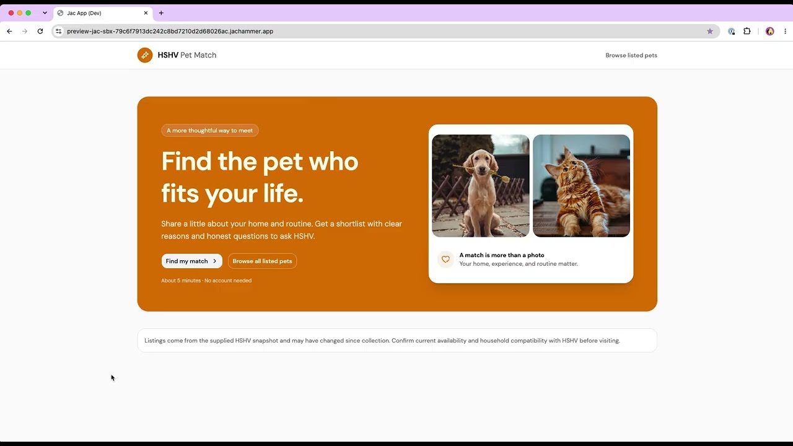
Task: View site information in the address bar
Action: (59, 31)
